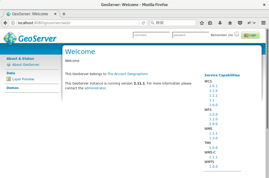Click the green Login button
Viewport: 269px width, 178px height.
point(250,35)
